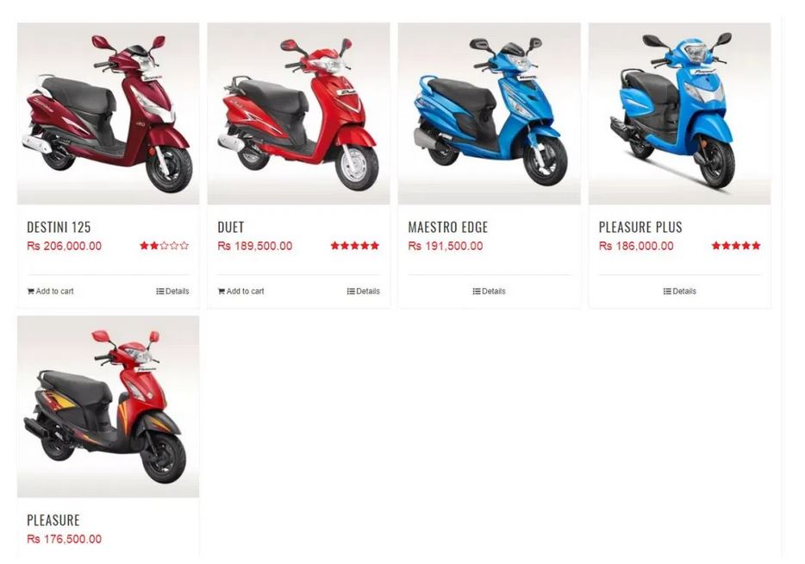Open Details for Maestro Edge

coord(490,291)
